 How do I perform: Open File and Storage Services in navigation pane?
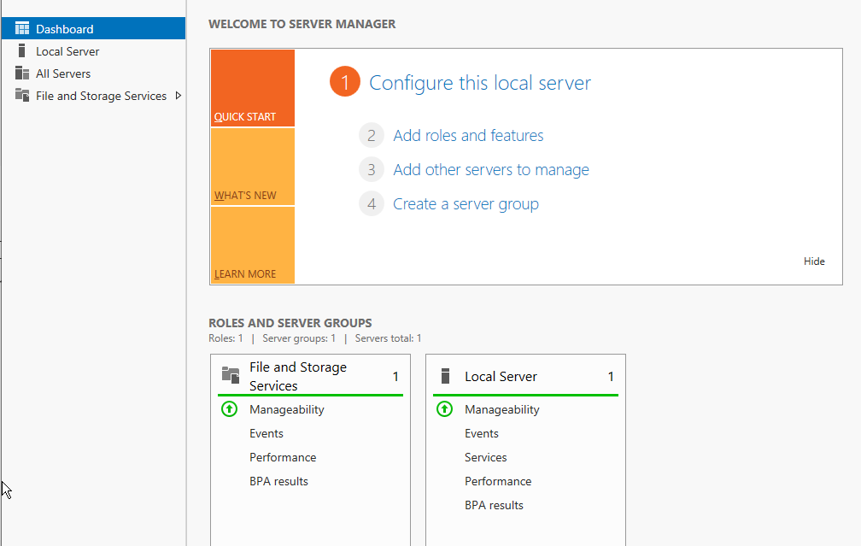pos(93,96)
